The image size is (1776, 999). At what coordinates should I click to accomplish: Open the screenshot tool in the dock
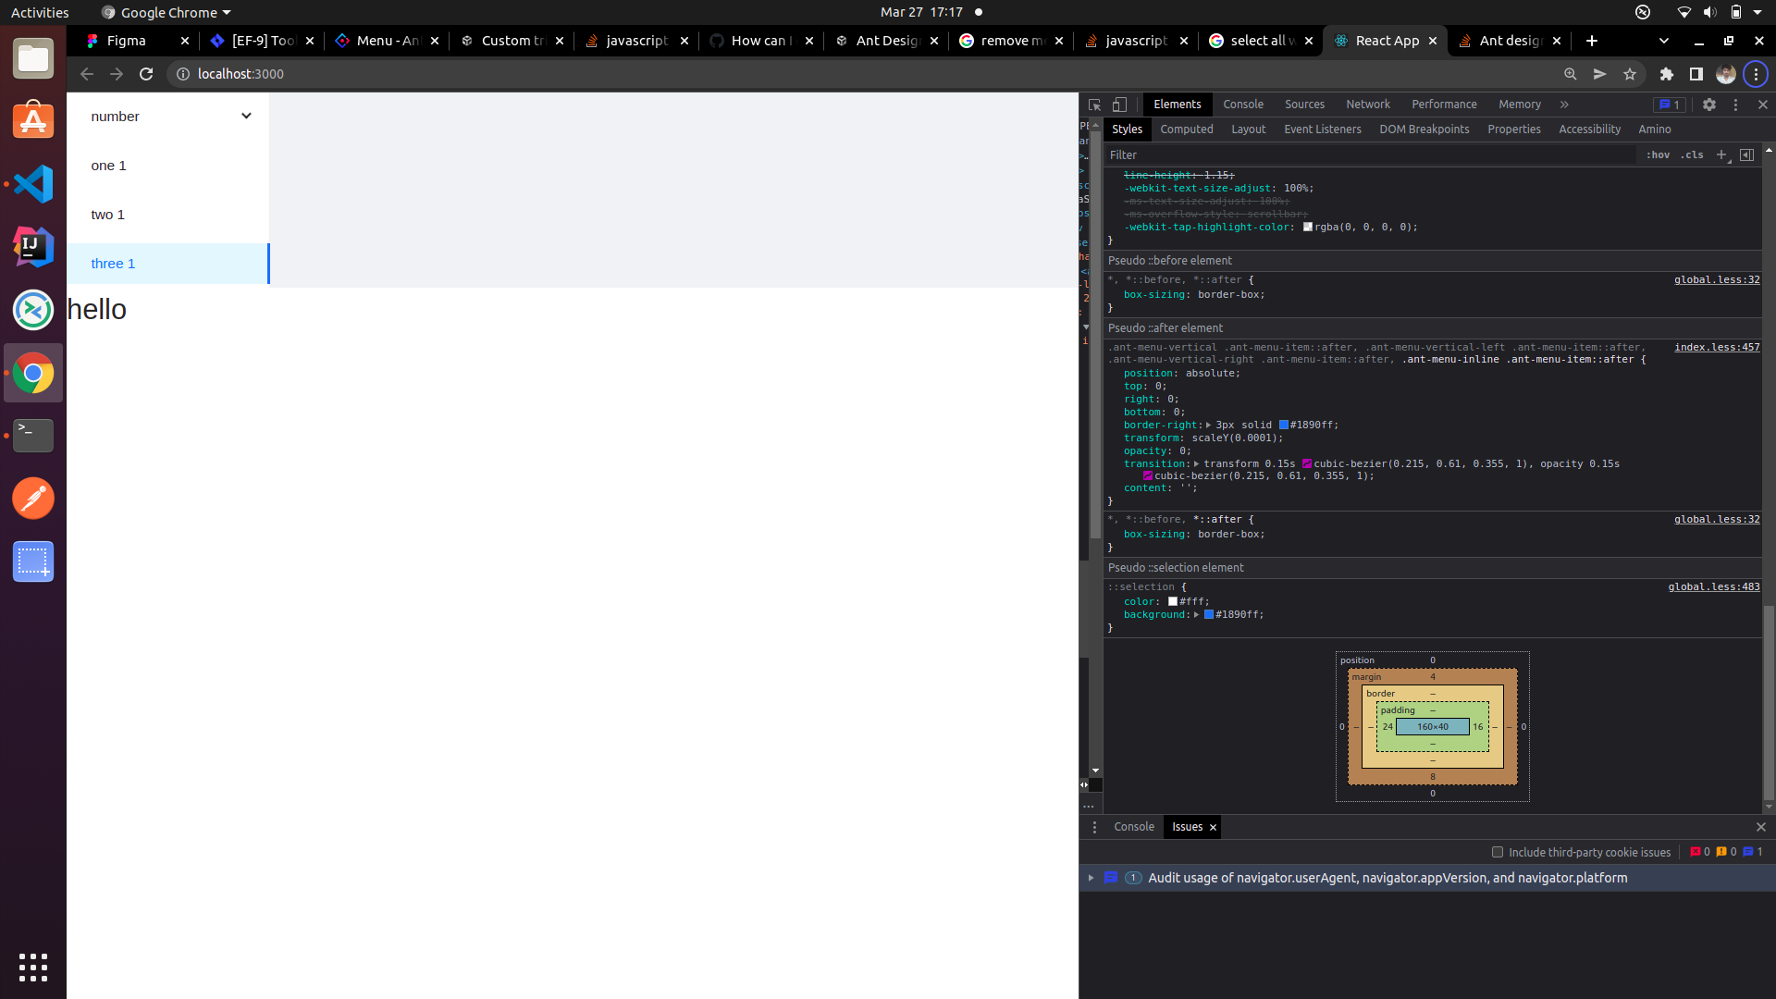tap(33, 561)
